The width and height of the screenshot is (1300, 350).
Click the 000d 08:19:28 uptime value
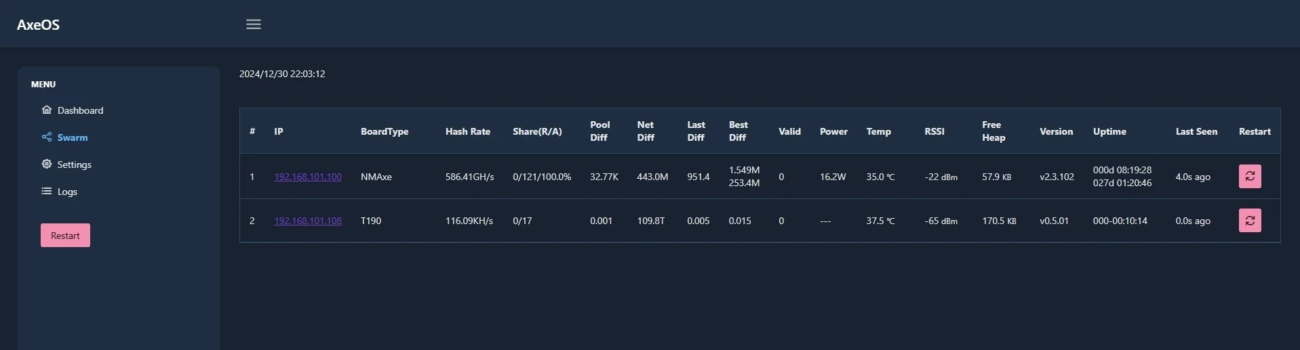(1122, 170)
